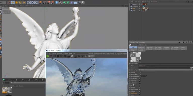Open viewport View menu
193x96 pixels.
click(6, 6)
